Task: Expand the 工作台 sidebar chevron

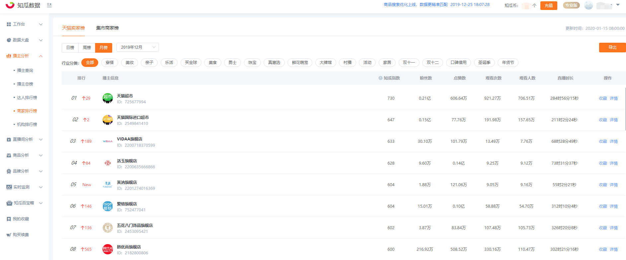Action: coord(41,24)
